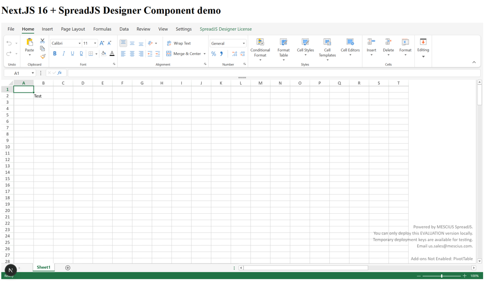Toggle italic formatting
Screen dimensions: 485x281
63,54
